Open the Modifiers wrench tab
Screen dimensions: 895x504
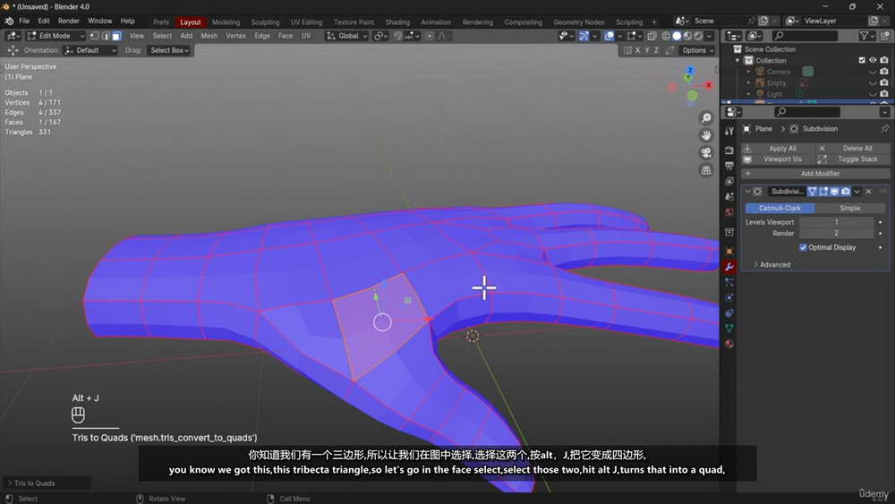coord(729,267)
